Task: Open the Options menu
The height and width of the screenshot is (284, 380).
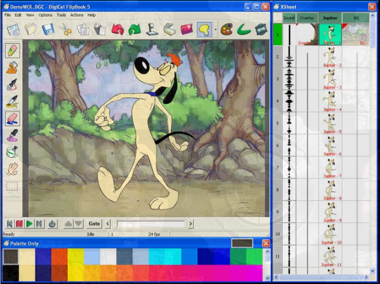Action: (x=45, y=15)
